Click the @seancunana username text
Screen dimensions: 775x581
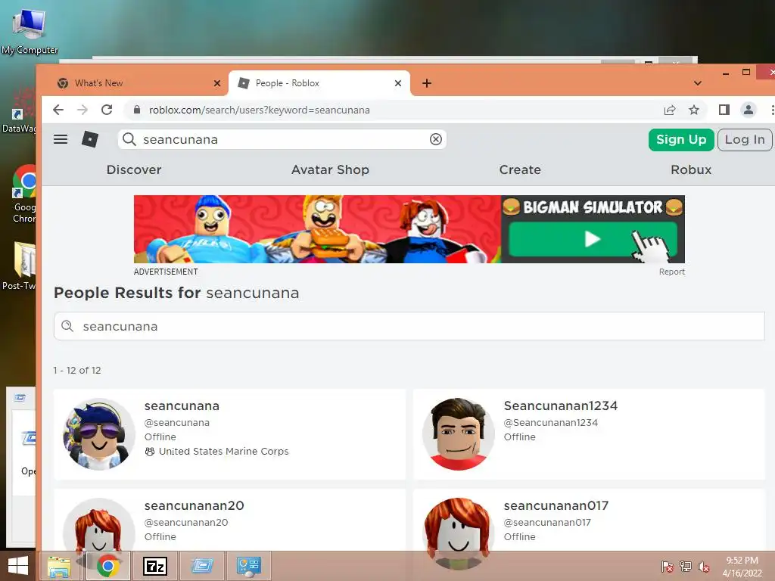(177, 422)
